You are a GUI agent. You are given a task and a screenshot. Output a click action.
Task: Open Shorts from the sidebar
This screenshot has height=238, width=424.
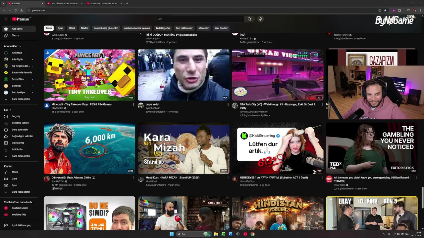pyautogui.click(x=18, y=35)
